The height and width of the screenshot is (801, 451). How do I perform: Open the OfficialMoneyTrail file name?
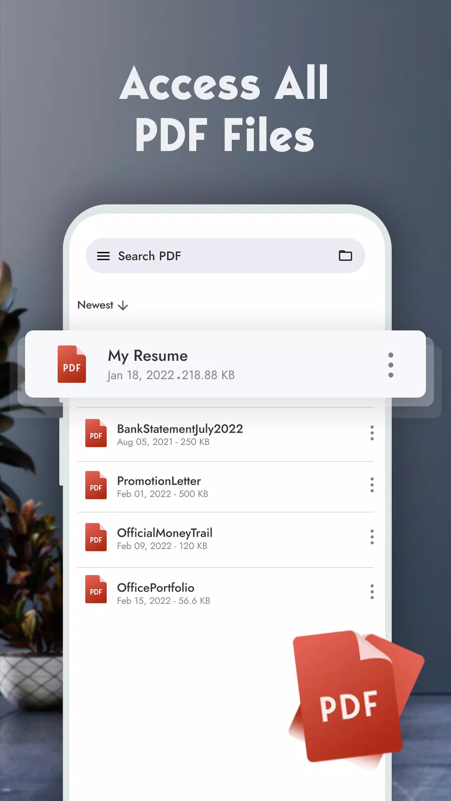[x=165, y=533]
